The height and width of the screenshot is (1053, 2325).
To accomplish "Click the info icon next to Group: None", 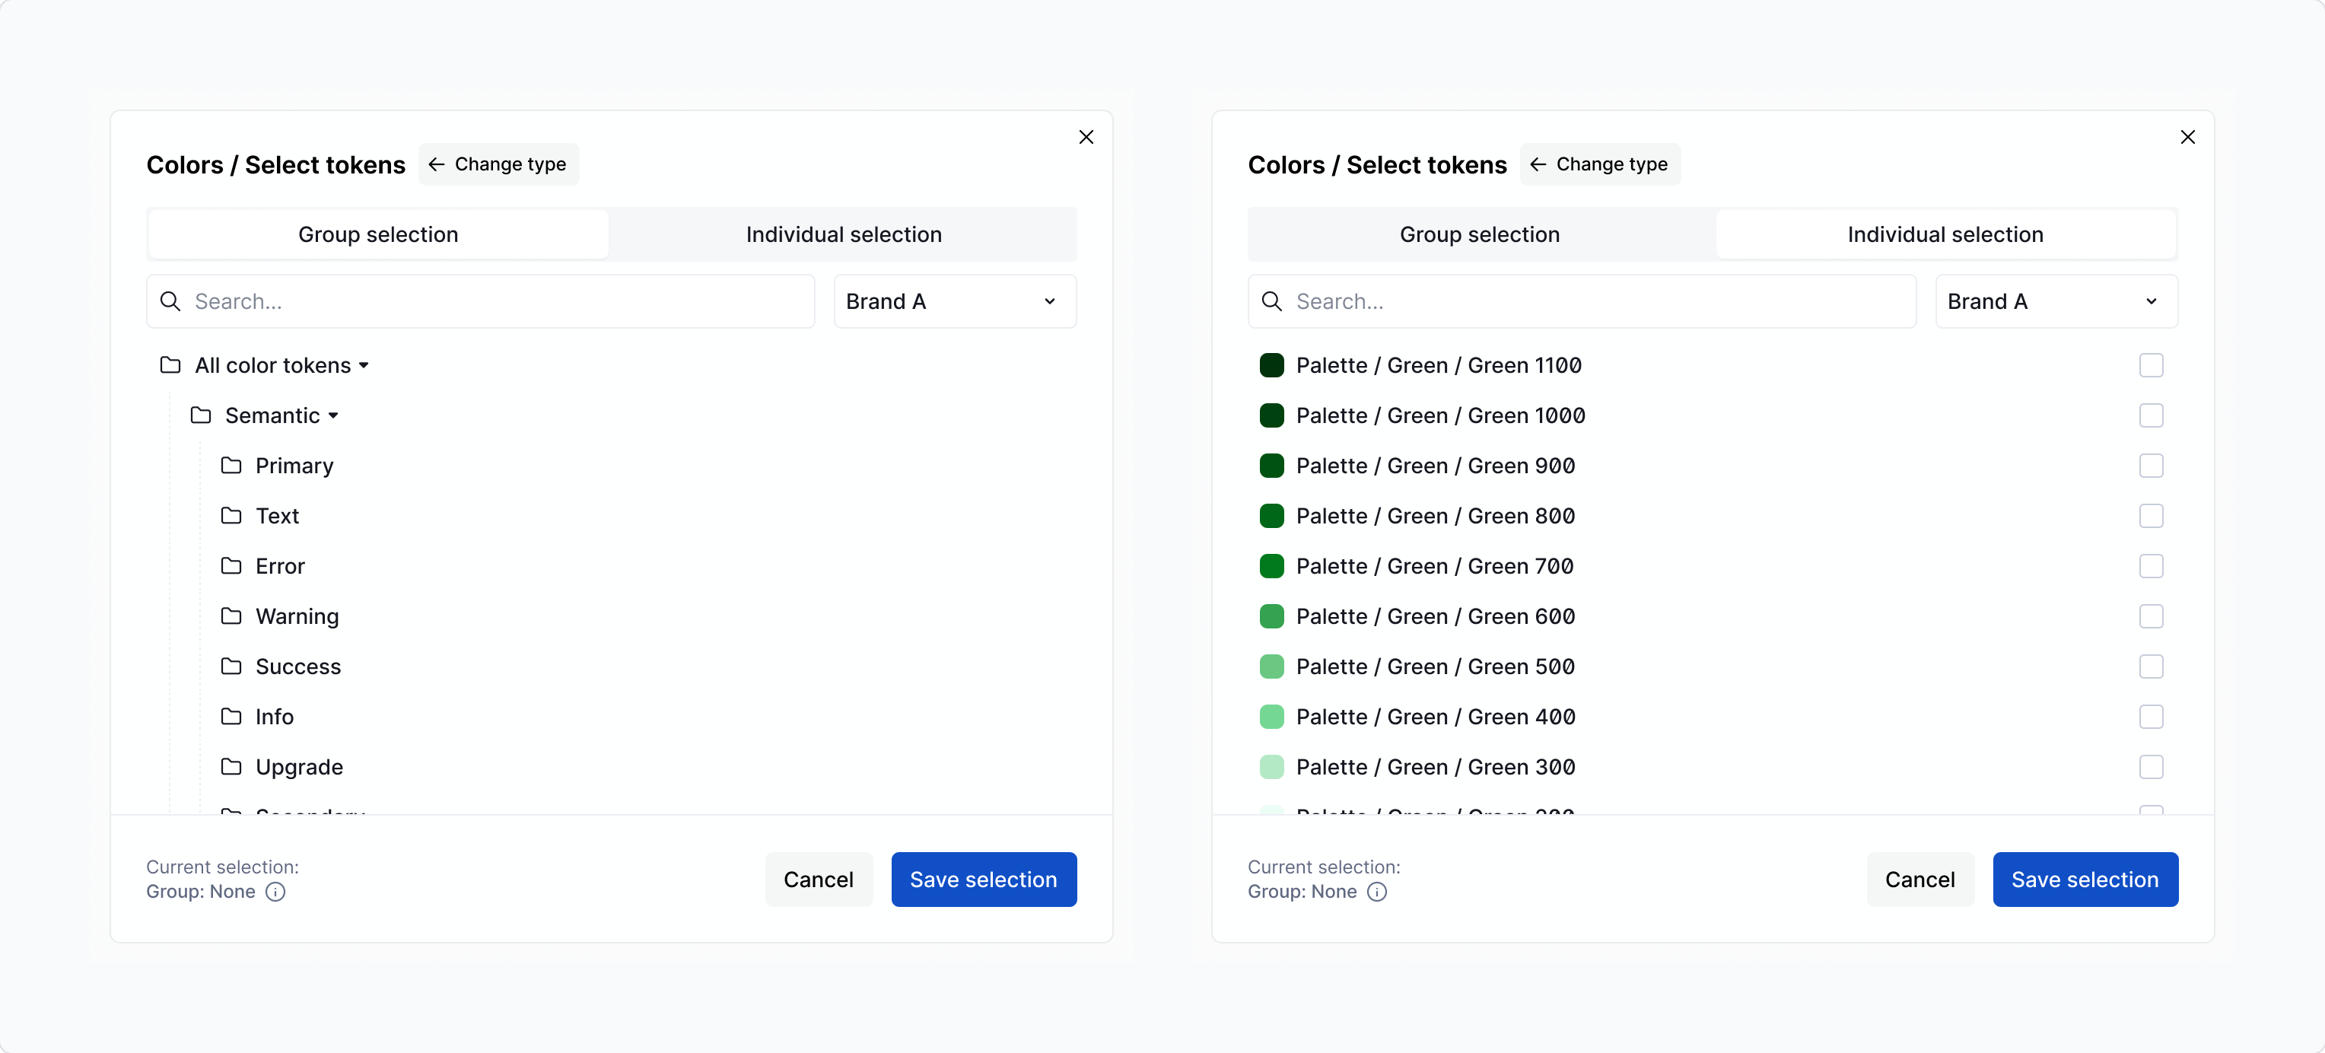I will tap(275, 892).
